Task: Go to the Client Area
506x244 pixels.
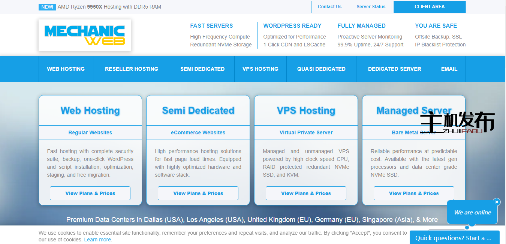Action: pyautogui.click(x=430, y=7)
